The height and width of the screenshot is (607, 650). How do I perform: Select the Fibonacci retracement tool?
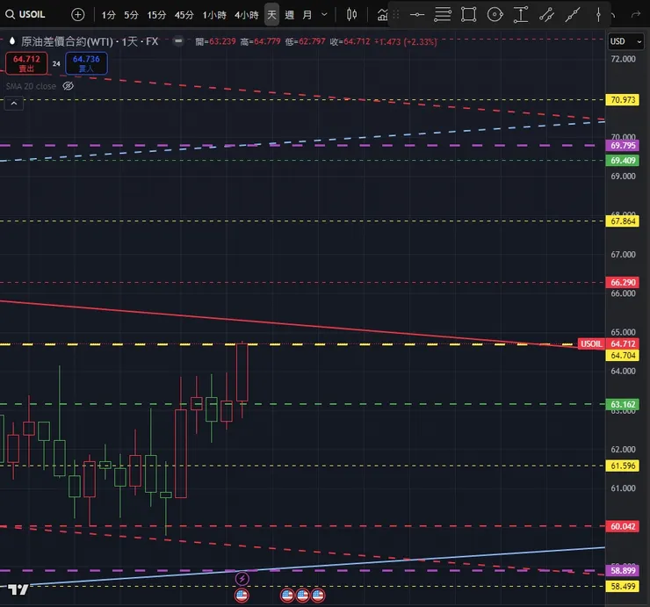pos(443,15)
